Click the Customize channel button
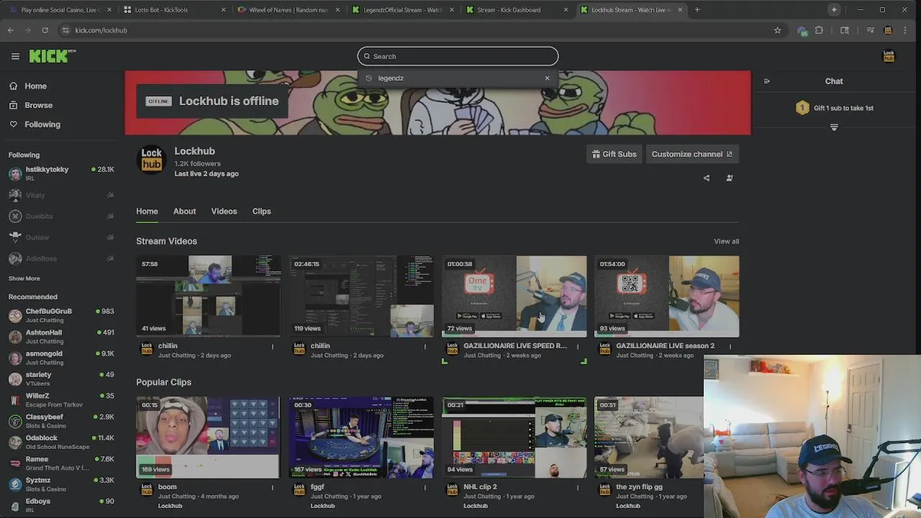Screen dimensions: 921x518 [x=691, y=154]
